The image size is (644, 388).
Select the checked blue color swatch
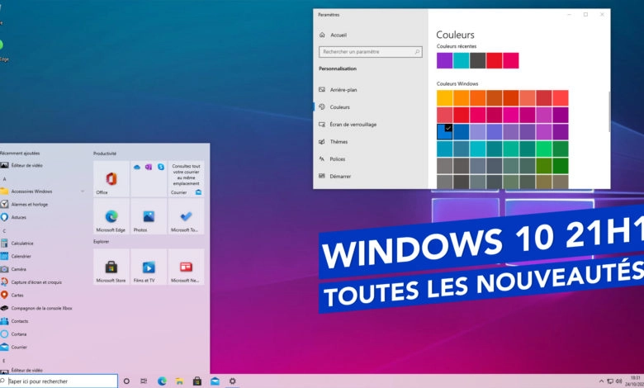[x=444, y=132]
